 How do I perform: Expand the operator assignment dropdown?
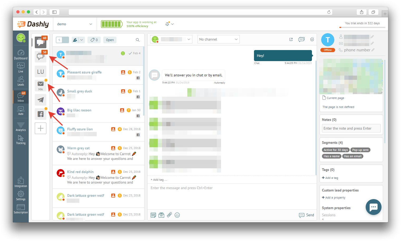coord(171,39)
